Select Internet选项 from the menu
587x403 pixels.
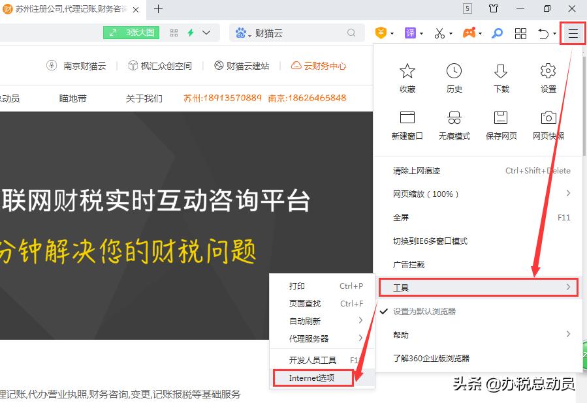[x=312, y=378]
